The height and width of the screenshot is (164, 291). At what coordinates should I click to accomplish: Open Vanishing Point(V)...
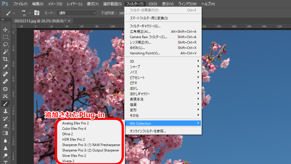(x=163, y=53)
